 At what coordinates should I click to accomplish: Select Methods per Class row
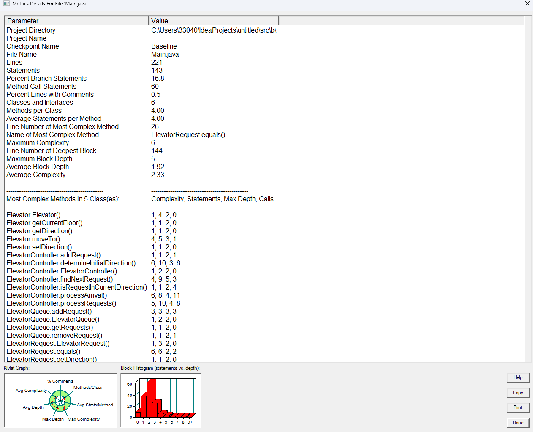pos(141,111)
